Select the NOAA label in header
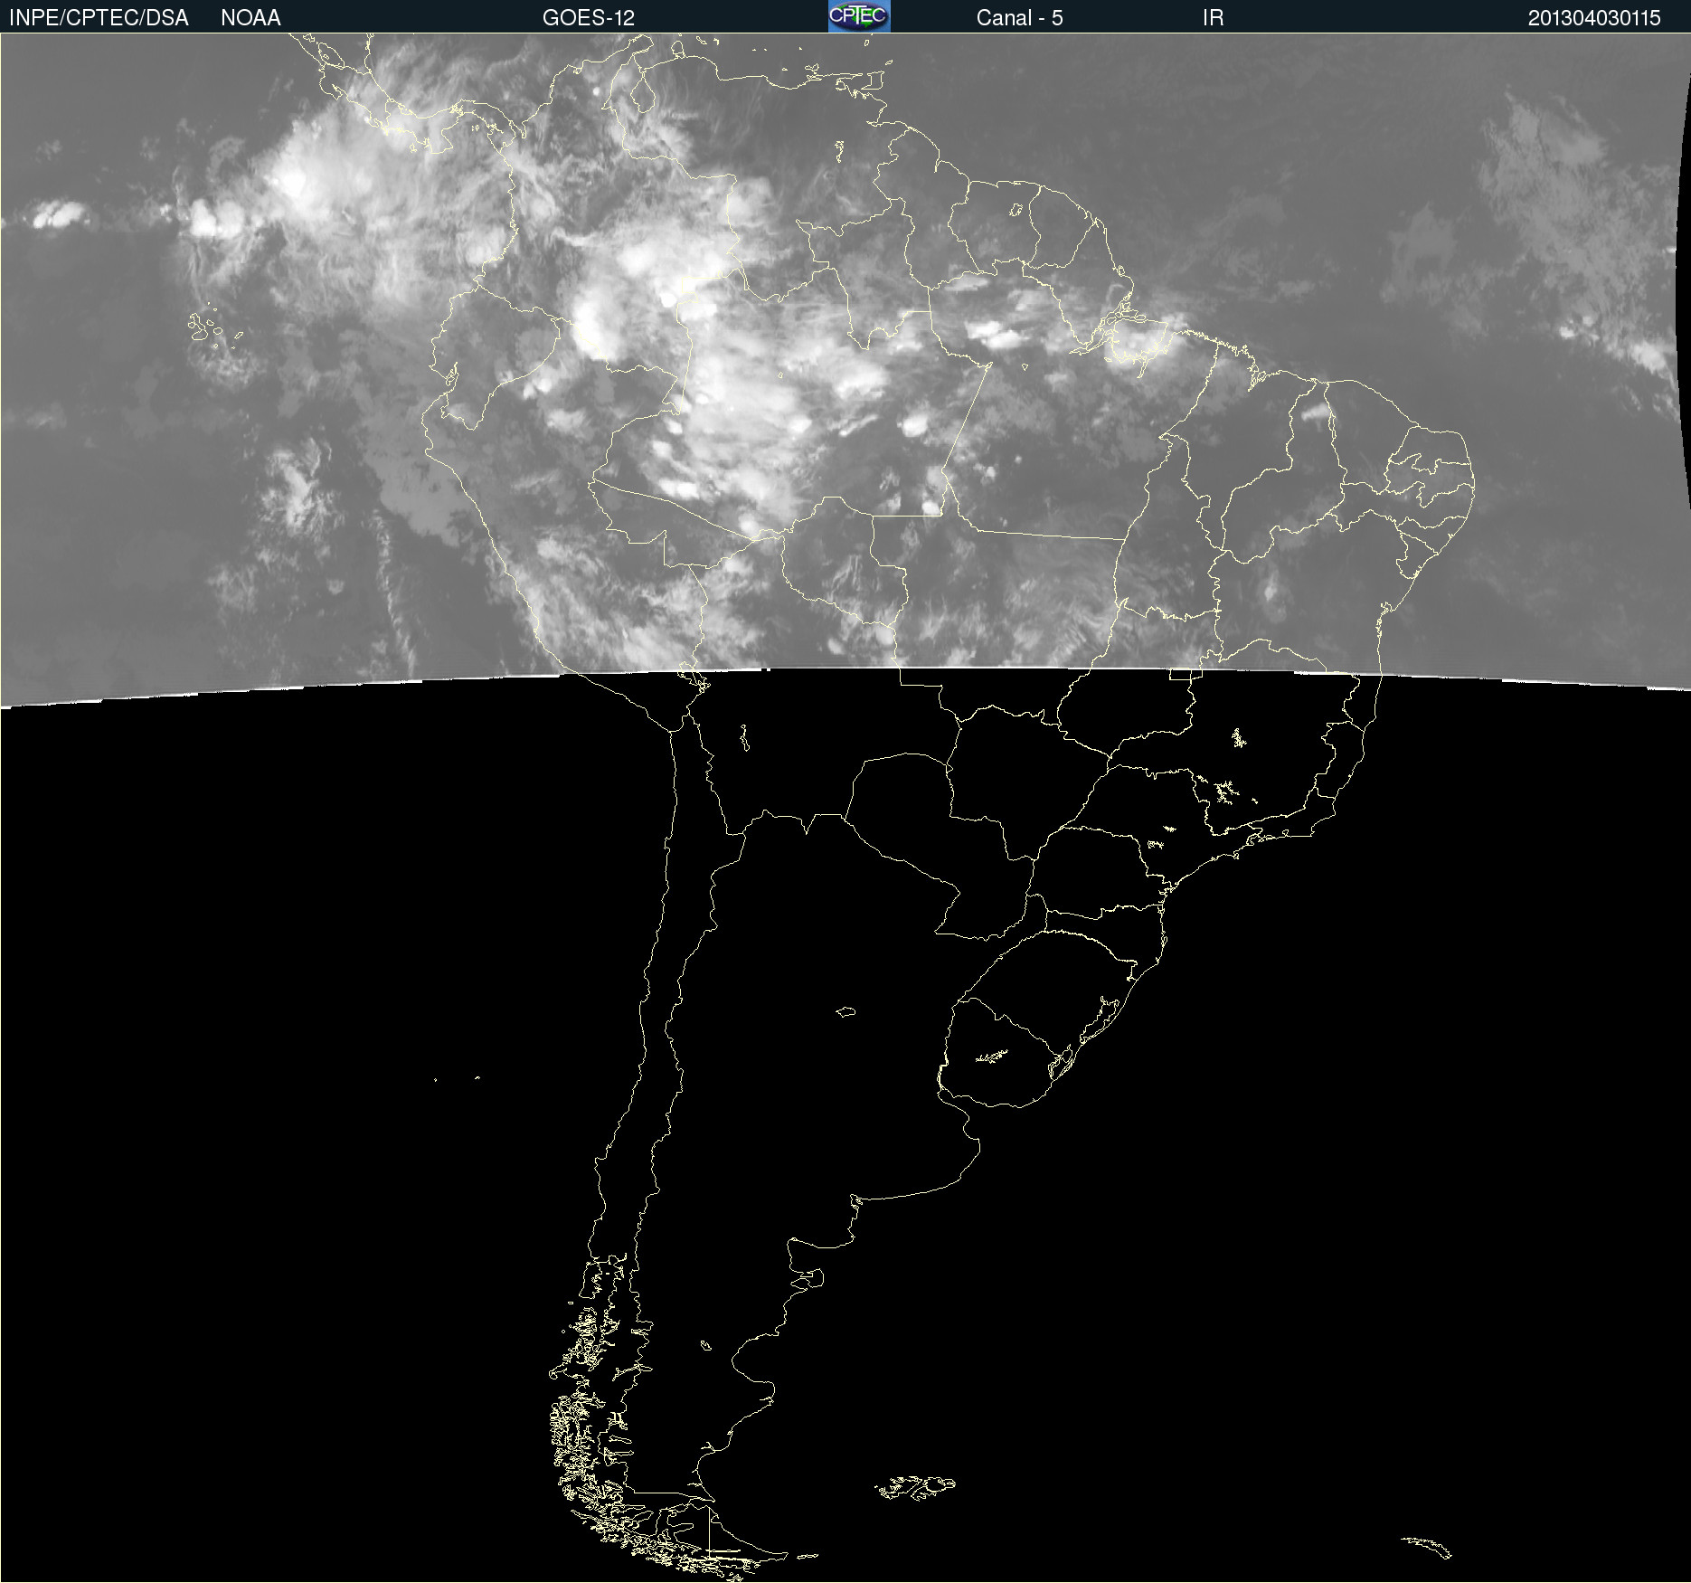This screenshot has width=1691, height=1583. point(250,18)
